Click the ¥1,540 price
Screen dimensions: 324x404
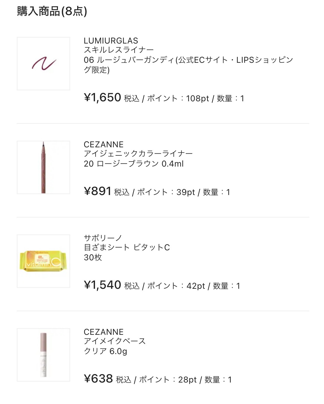pos(102,285)
